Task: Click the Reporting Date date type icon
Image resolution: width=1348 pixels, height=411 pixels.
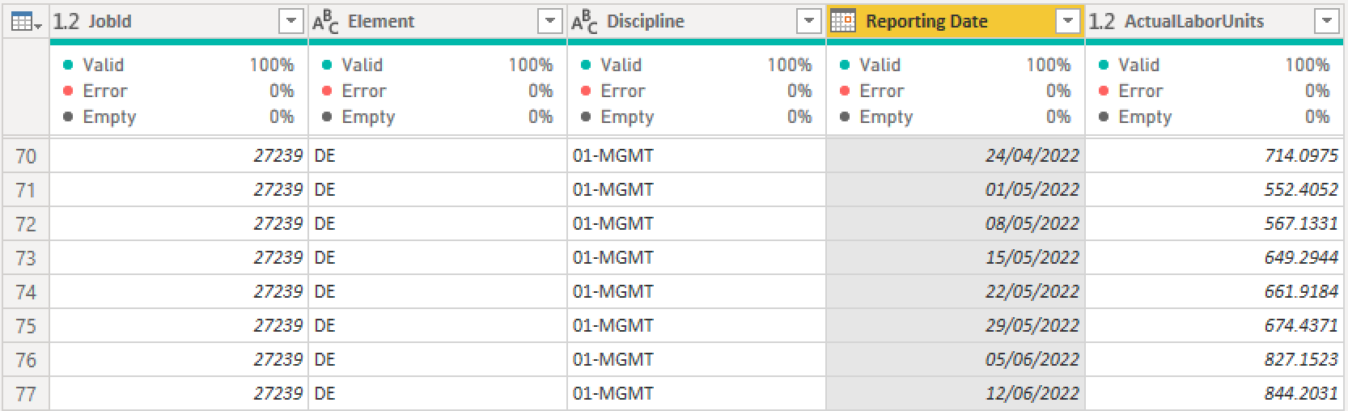Action: [x=843, y=22]
